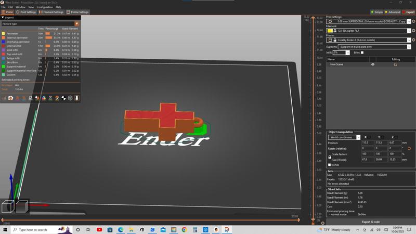Click the hourglass layer time icon
Screen dimensions: 416x234
(50, 98)
